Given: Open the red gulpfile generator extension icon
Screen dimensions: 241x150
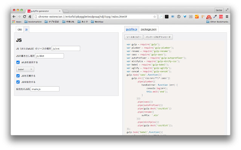Looking at the screenshot, I should [x=221, y=16].
